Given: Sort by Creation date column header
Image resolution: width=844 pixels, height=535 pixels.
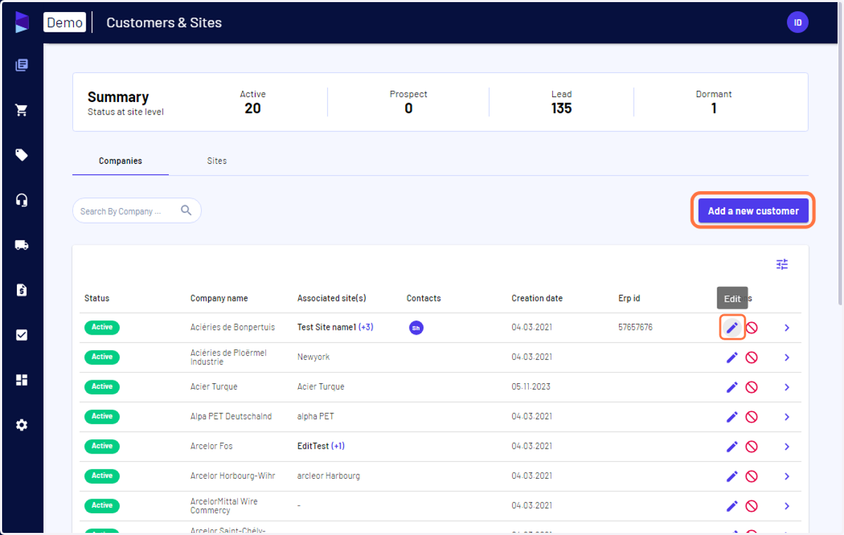Looking at the screenshot, I should [537, 298].
